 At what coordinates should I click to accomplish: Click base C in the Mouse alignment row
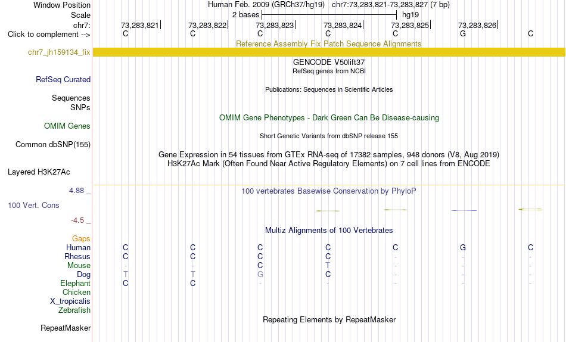point(260,266)
